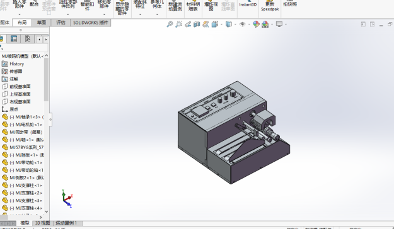Click the Dynamic Annotation Views icon

206,25
